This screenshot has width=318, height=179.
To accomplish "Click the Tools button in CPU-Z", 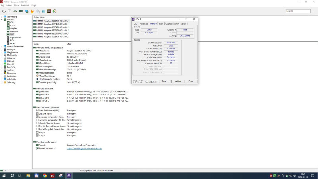I will (164, 81).
